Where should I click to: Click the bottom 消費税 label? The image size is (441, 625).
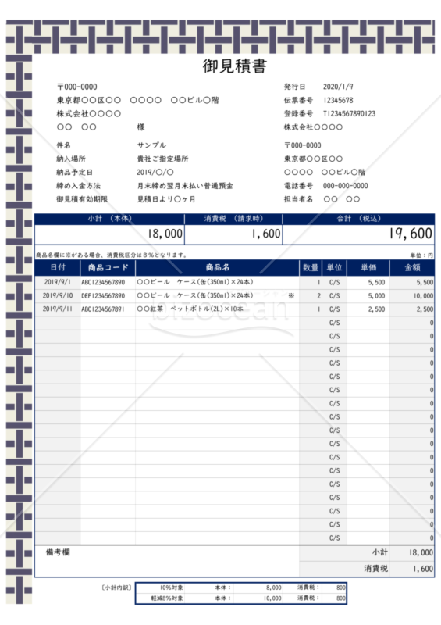[375, 569]
